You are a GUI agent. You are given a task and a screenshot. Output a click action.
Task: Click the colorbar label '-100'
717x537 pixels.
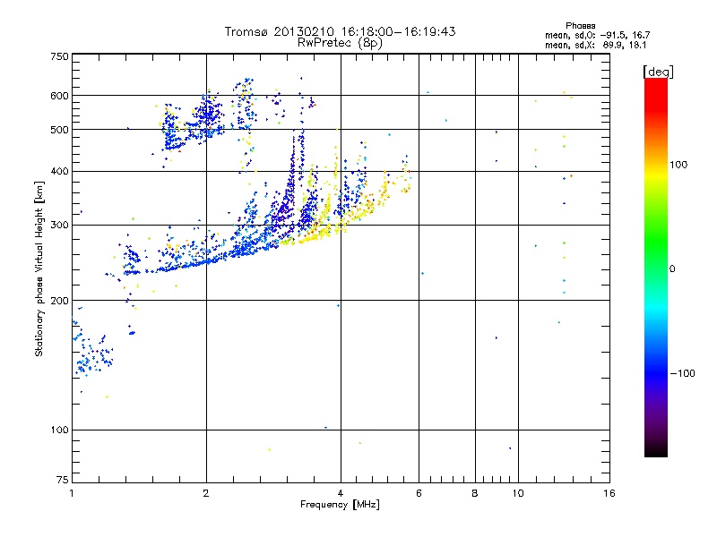[x=682, y=373]
